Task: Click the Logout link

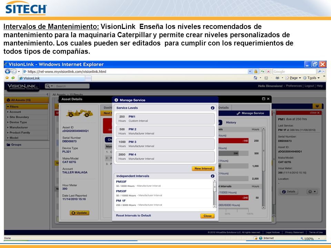Action: click(309, 86)
